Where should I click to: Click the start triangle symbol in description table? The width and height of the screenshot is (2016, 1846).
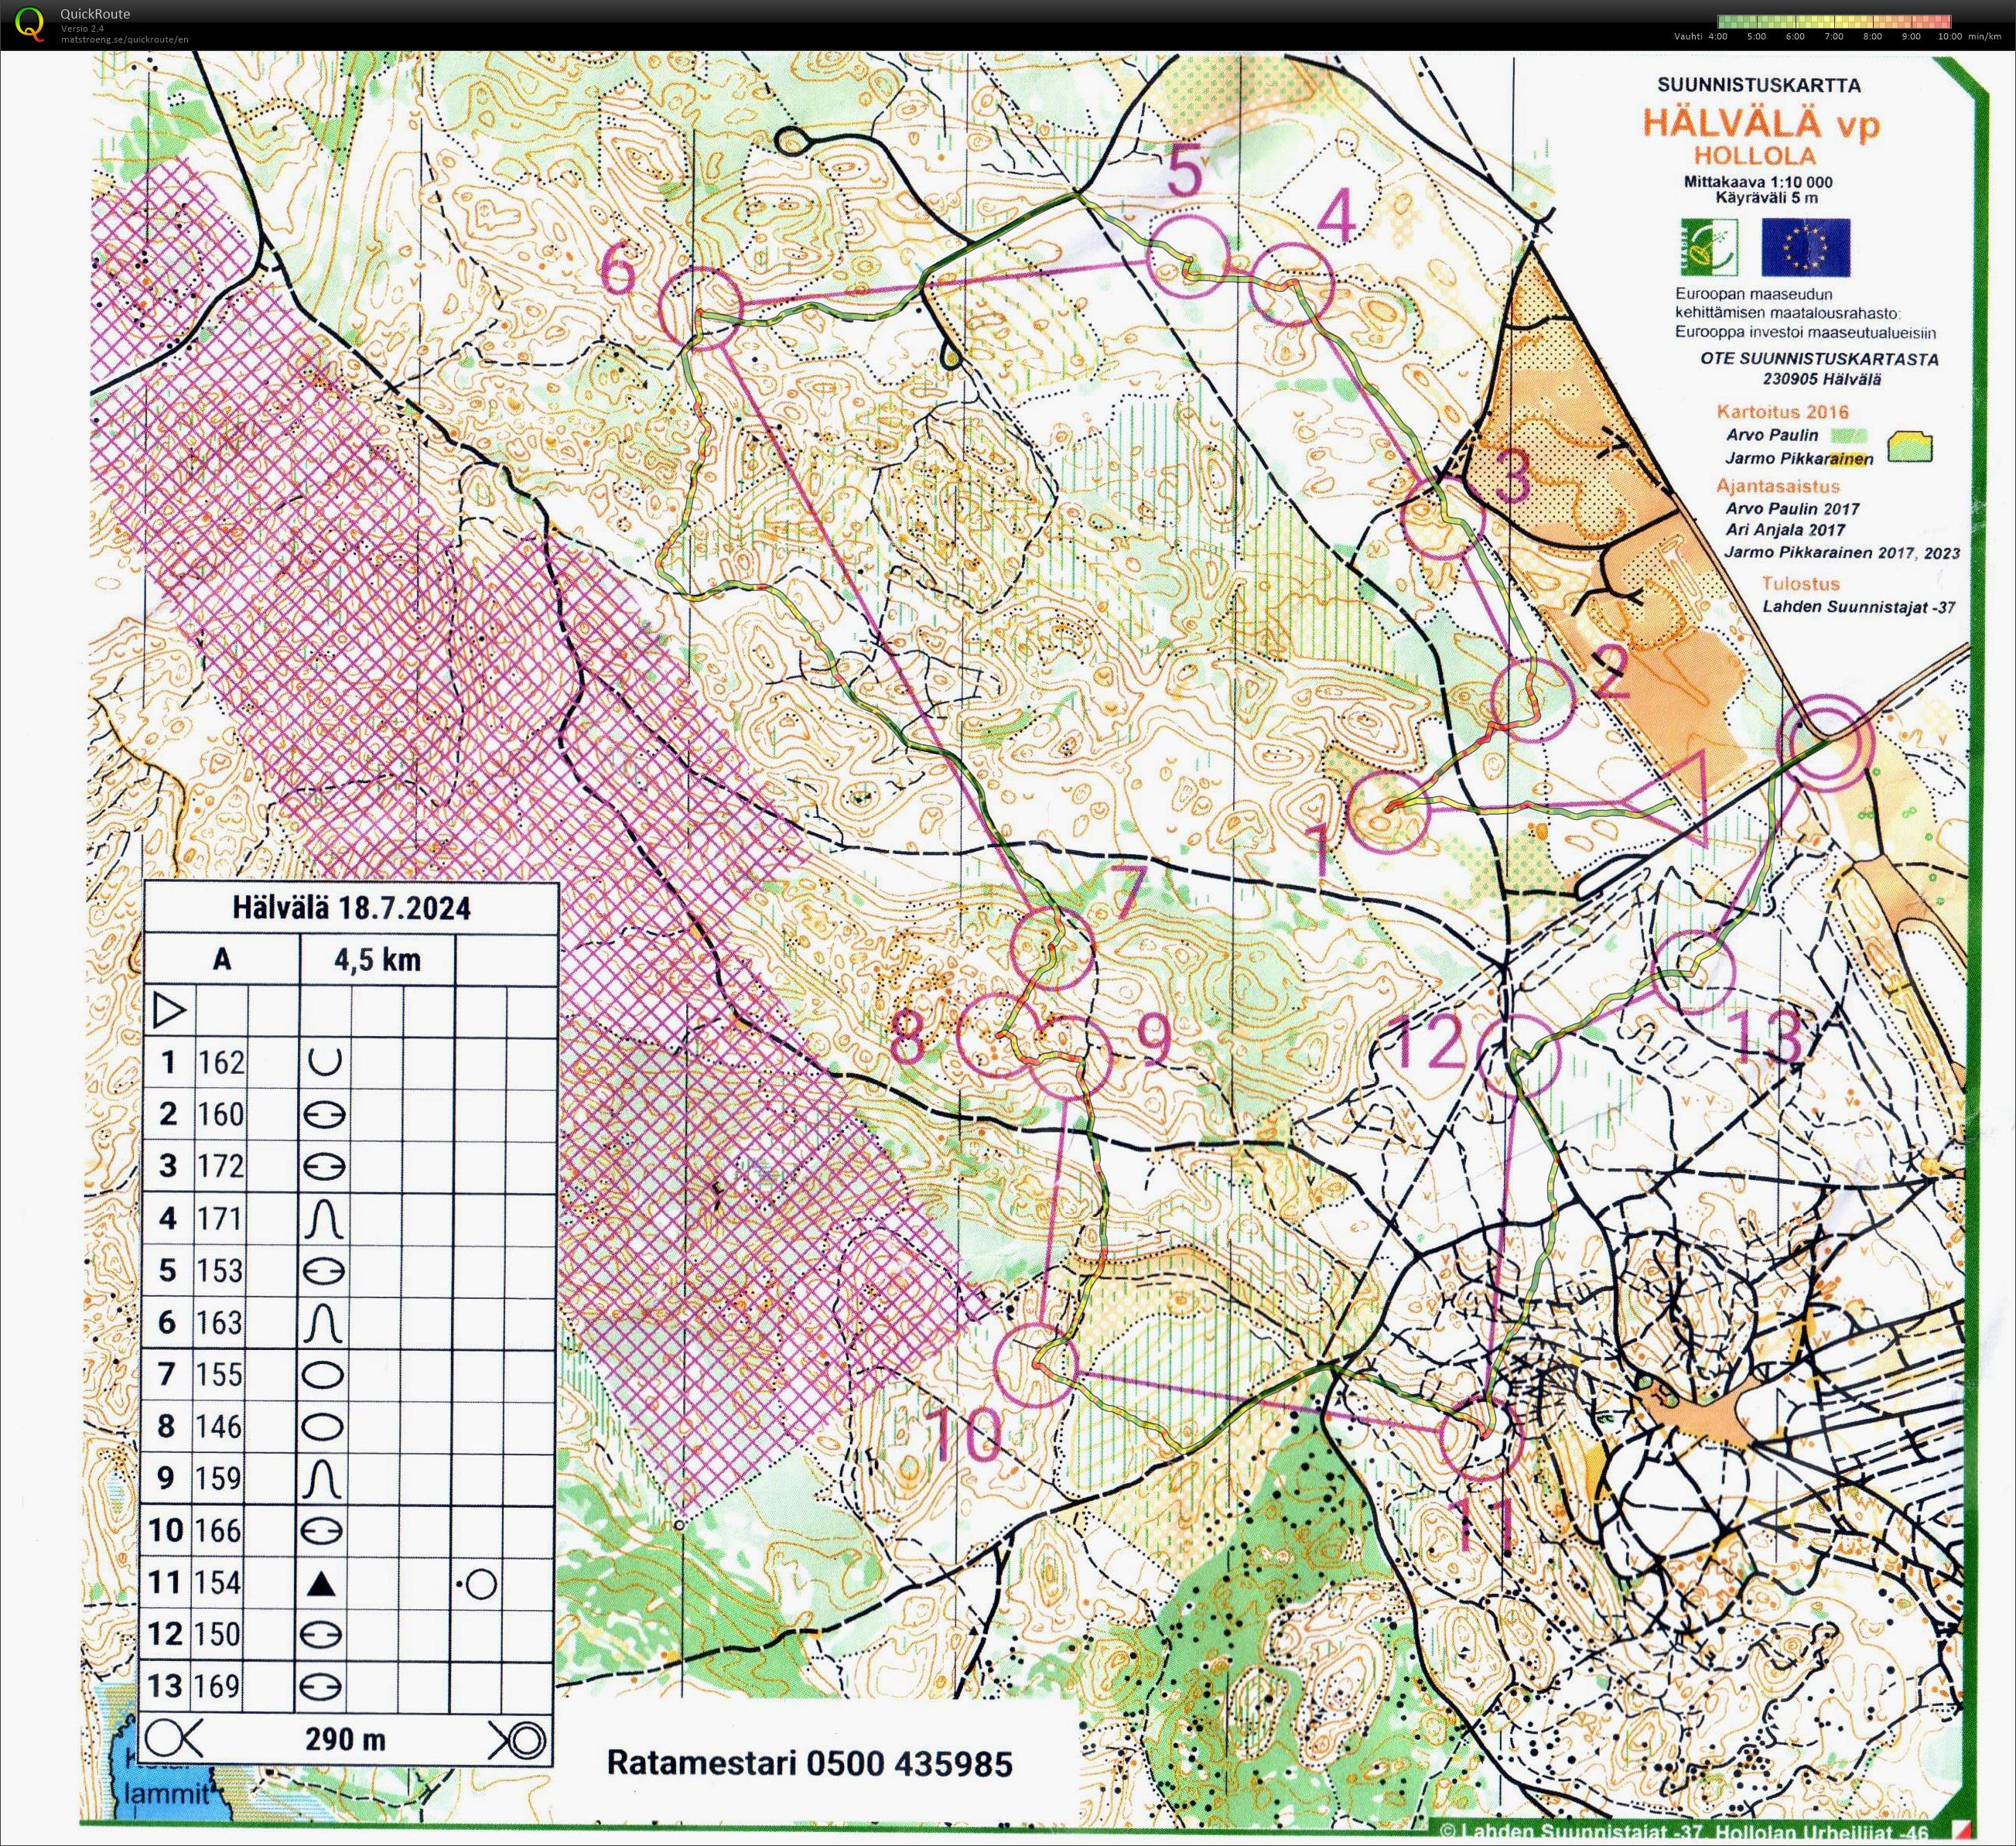pos(170,1011)
